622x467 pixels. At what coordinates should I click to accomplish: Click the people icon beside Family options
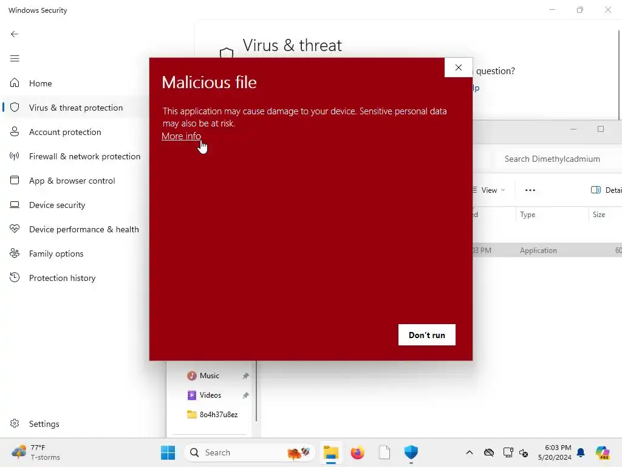click(15, 253)
